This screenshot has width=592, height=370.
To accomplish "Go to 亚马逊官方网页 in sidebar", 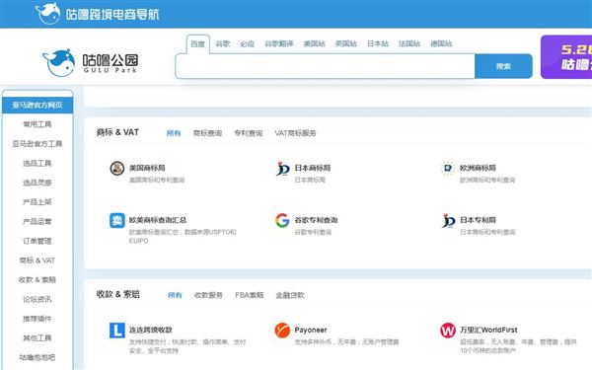I will (37, 105).
